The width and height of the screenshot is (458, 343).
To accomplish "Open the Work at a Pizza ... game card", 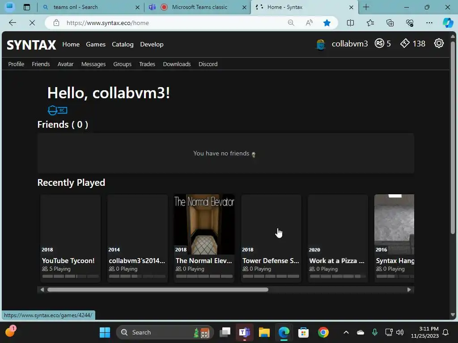I will click(338, 238).
